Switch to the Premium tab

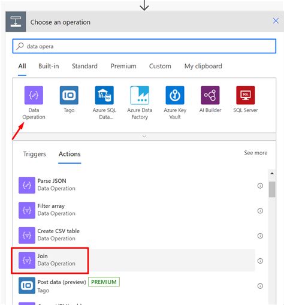[x=123, y=66]
